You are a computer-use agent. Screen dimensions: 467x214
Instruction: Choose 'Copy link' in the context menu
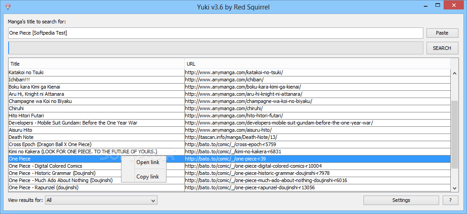pos(148,177)
